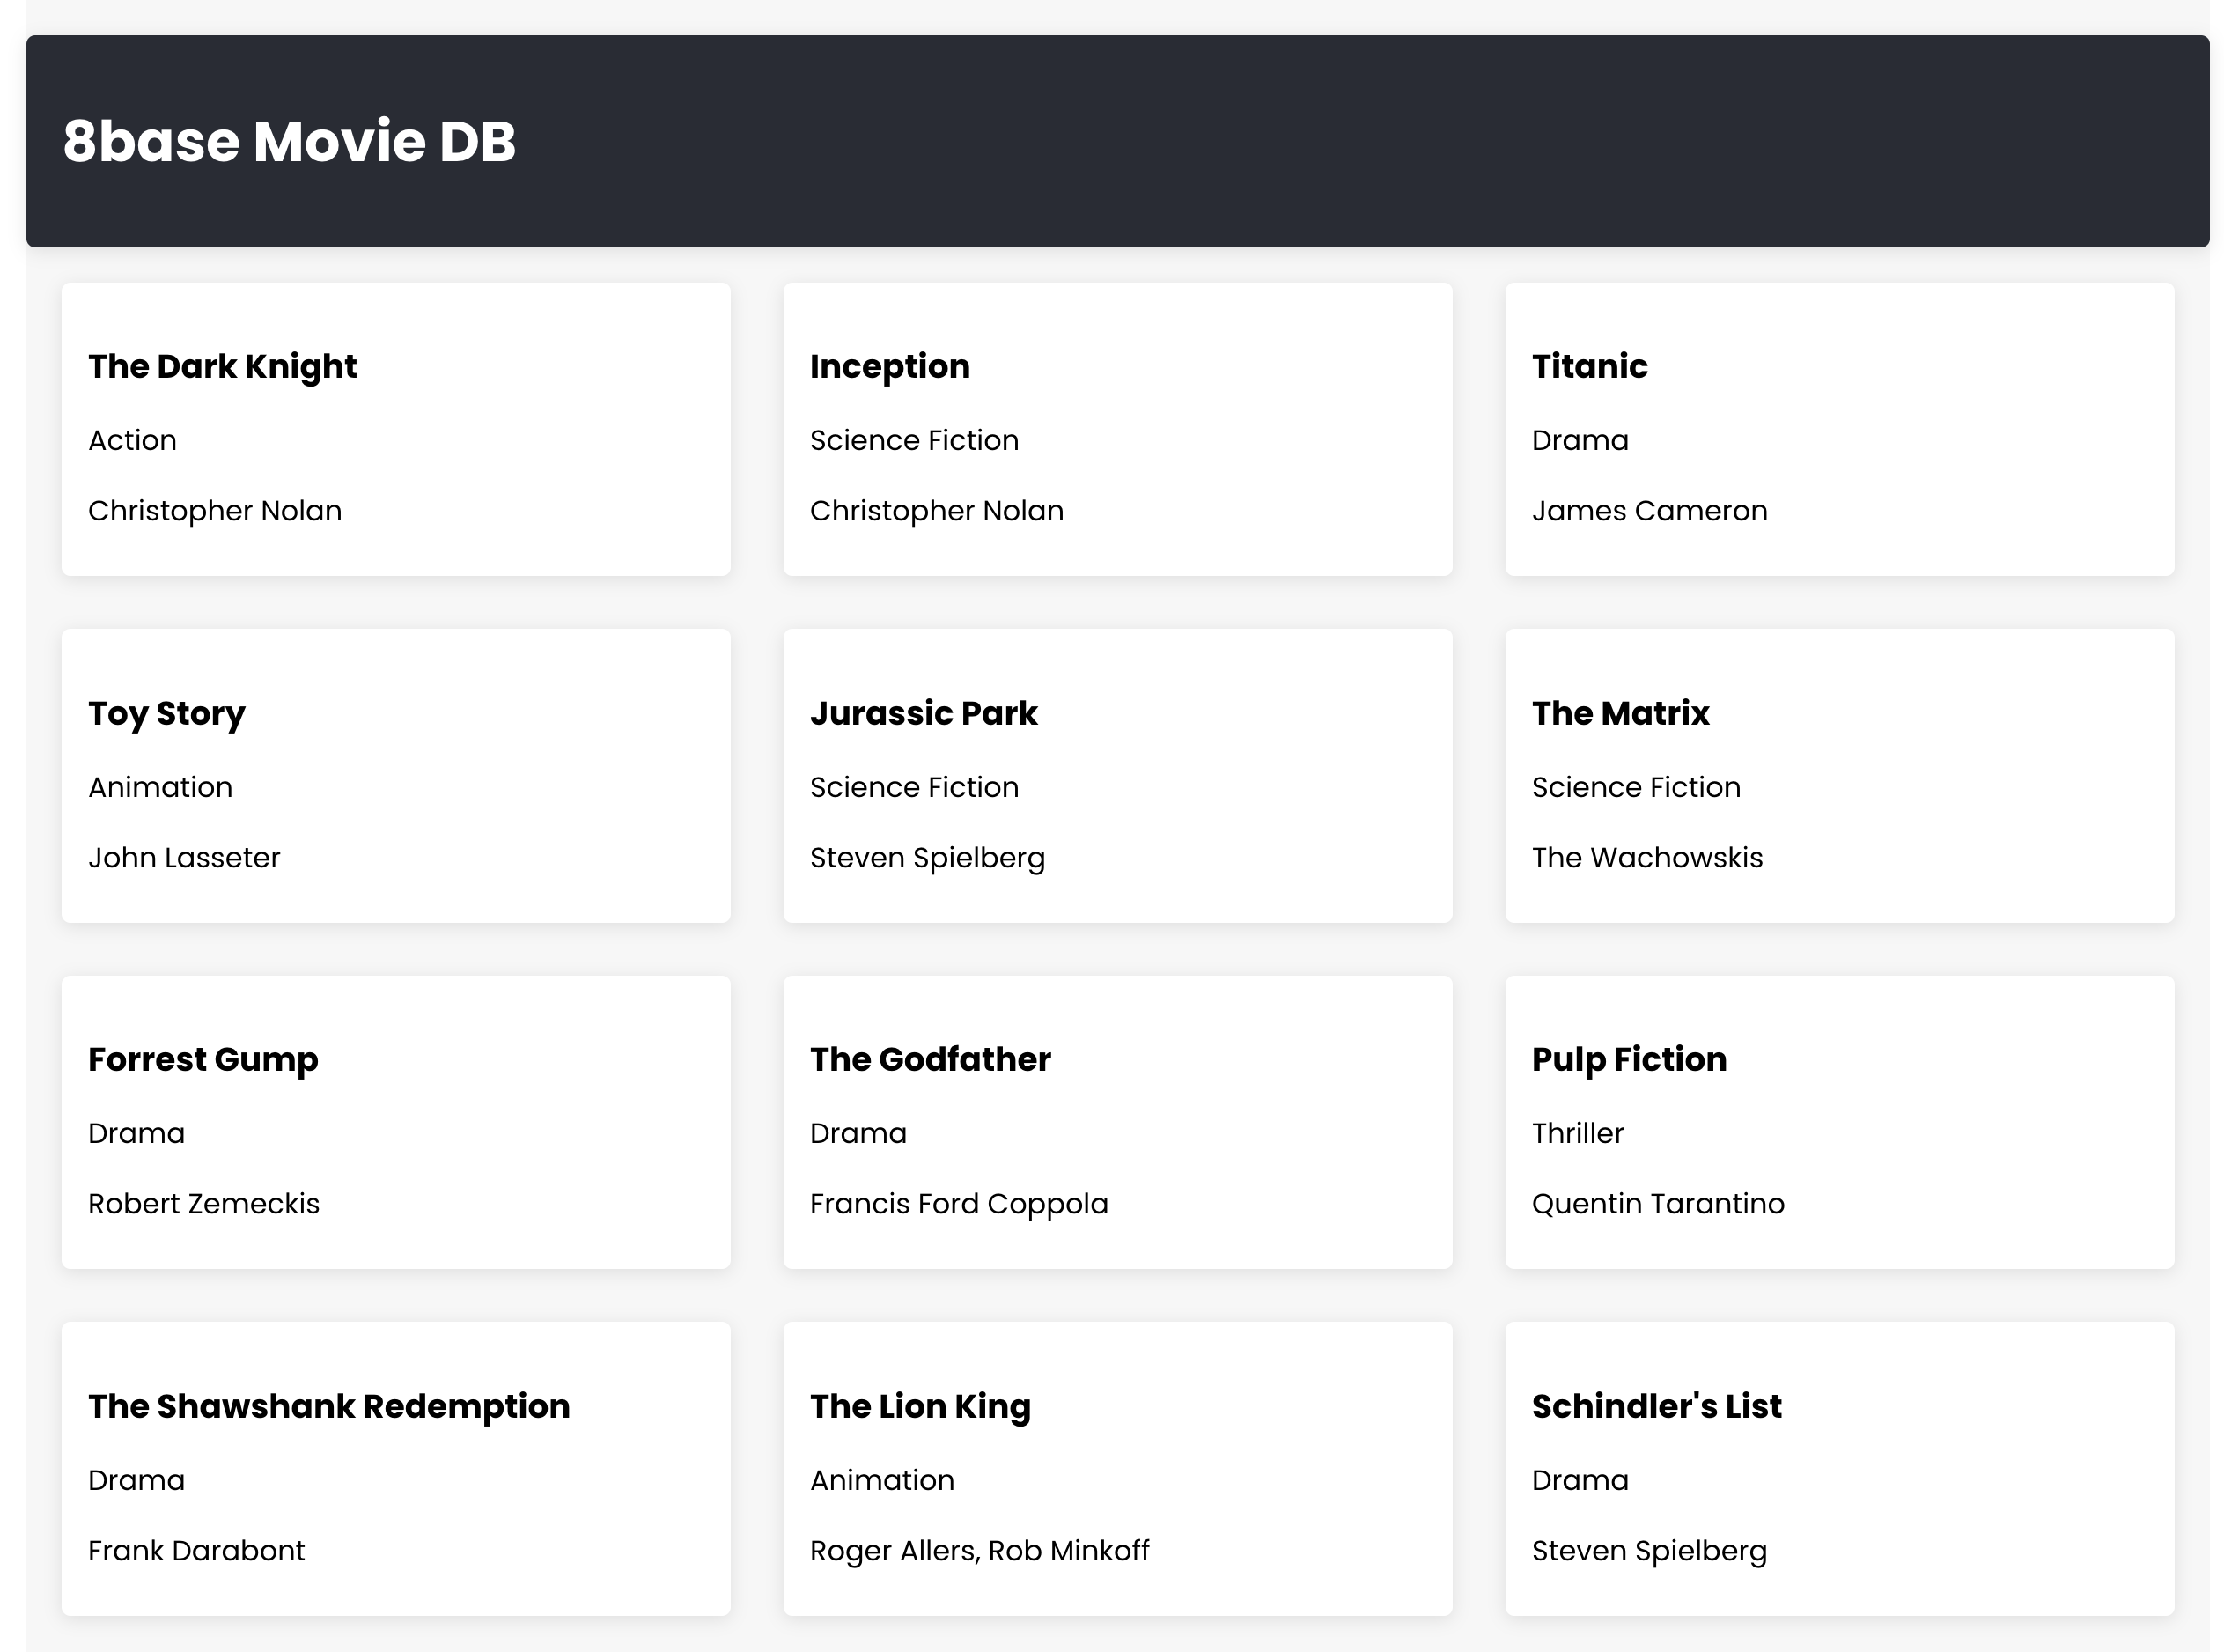
Task: Click the 8base Movie DB header title
Action: [x=289, y=141]
